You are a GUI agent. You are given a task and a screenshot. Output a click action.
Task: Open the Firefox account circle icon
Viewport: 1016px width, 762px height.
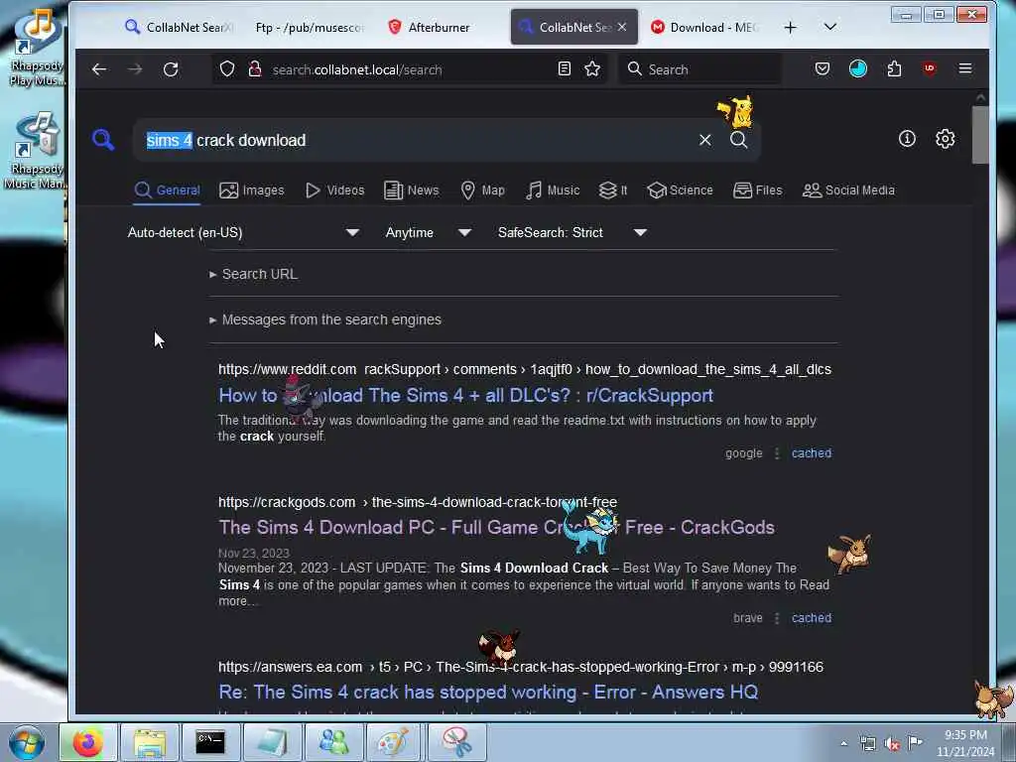pyautogui.click(x=858, y=68)
